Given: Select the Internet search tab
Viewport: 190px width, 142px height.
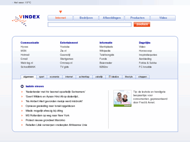Looking at the screenshot, I should tap(60, 18).
